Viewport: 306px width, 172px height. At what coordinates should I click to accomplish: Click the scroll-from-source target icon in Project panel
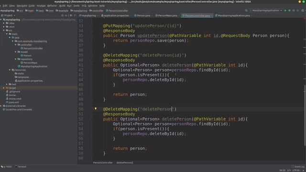(x=62, y=15)
